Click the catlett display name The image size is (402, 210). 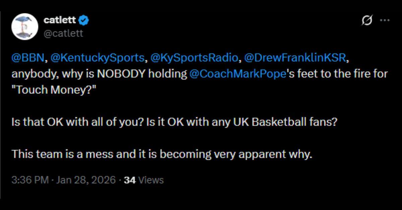60,20
